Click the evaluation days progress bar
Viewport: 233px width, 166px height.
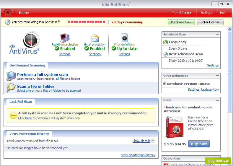click(88, 22)
